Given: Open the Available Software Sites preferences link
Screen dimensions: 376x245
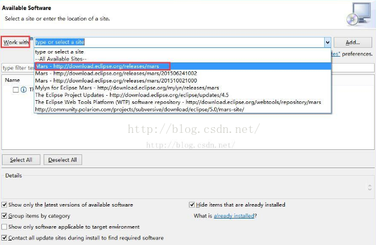Looking at the screenshot, I should [x=336, y=54].
